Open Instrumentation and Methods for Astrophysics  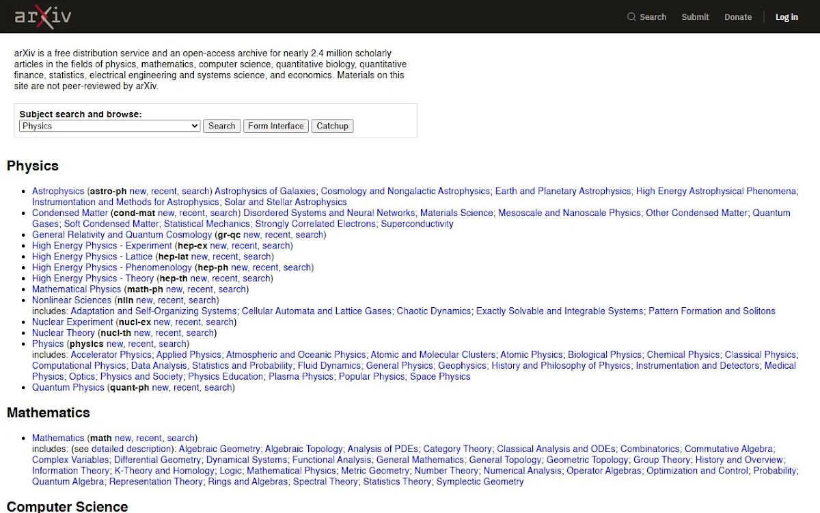(x=126, y=202)
